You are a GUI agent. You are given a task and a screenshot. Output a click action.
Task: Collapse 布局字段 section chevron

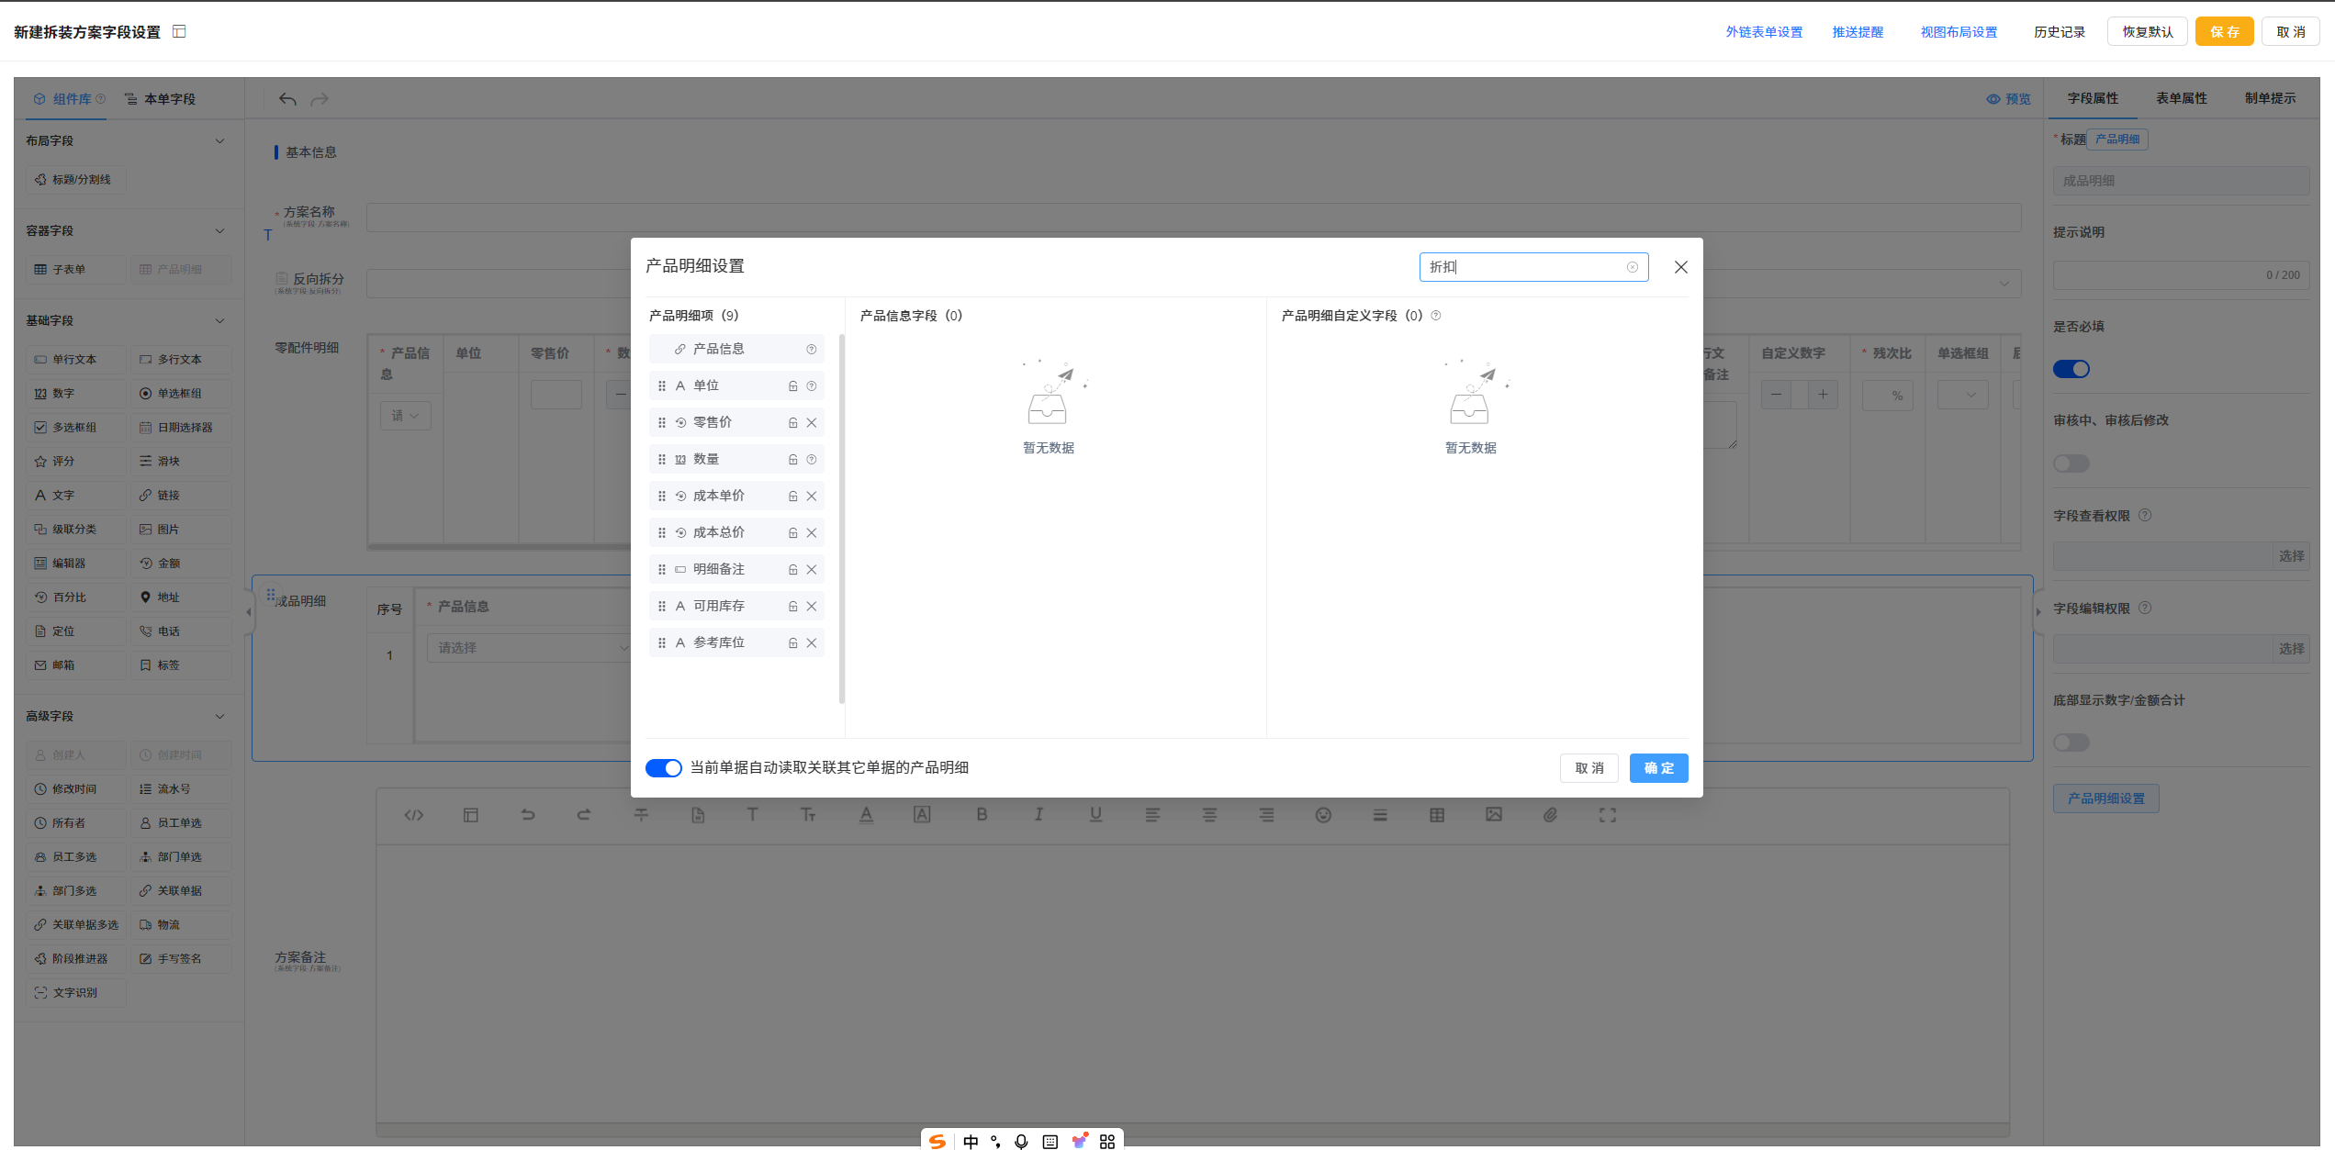click(x=220, y=140)
